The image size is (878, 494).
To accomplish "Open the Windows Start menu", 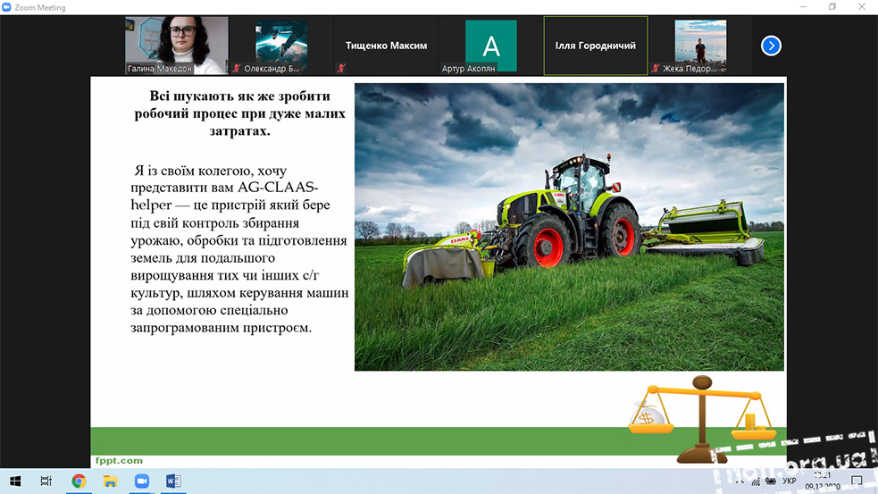I will (15, 481).
